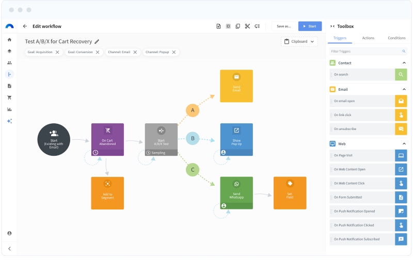Remove the Goal: Acquisition tag
Screen dimensions: 413x262
[x=57, y=52]
